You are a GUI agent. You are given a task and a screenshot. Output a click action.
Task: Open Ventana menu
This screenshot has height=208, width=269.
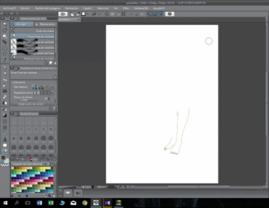[x=141, y=8]
